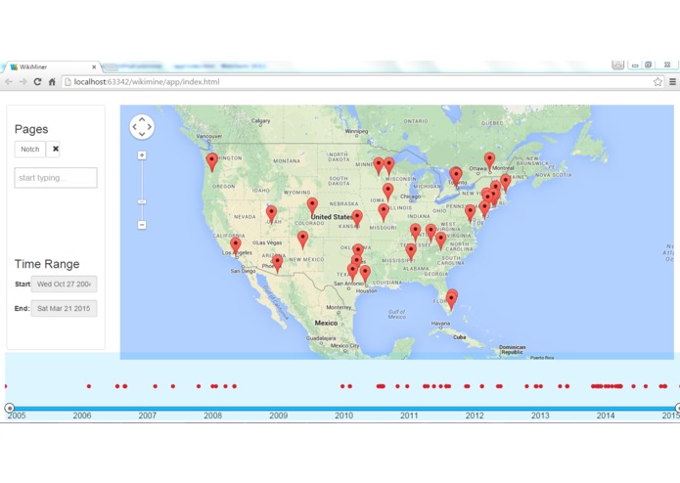Zoom out the map with the minus button
Viewport: 680px width, 483px height.
(142, 225)
